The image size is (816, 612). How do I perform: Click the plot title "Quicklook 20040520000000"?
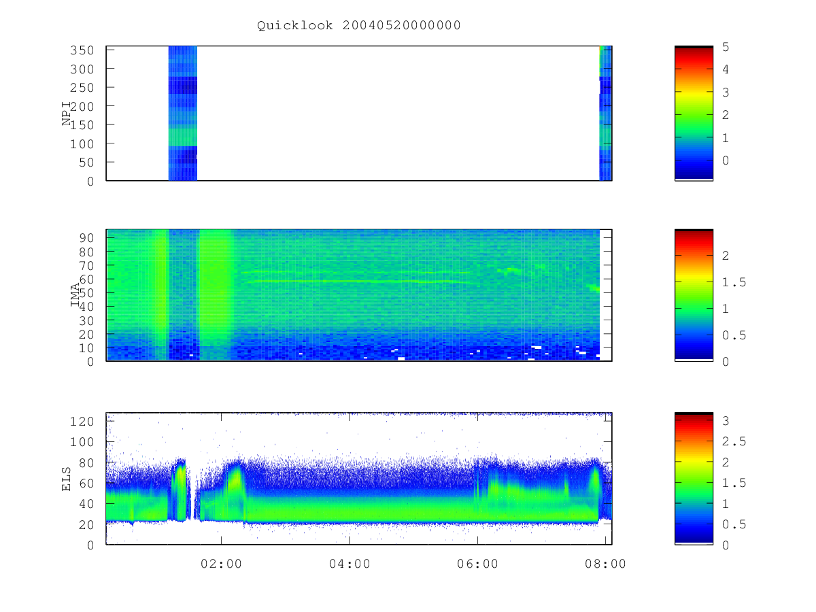tap(359, 25)
